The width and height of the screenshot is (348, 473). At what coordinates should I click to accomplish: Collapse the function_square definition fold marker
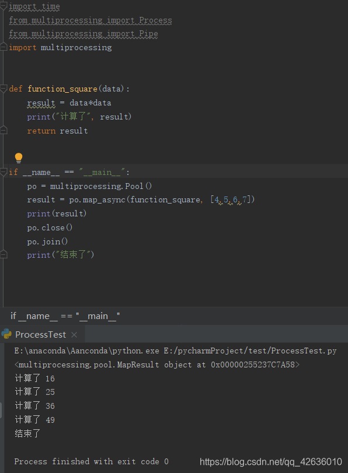4,89
